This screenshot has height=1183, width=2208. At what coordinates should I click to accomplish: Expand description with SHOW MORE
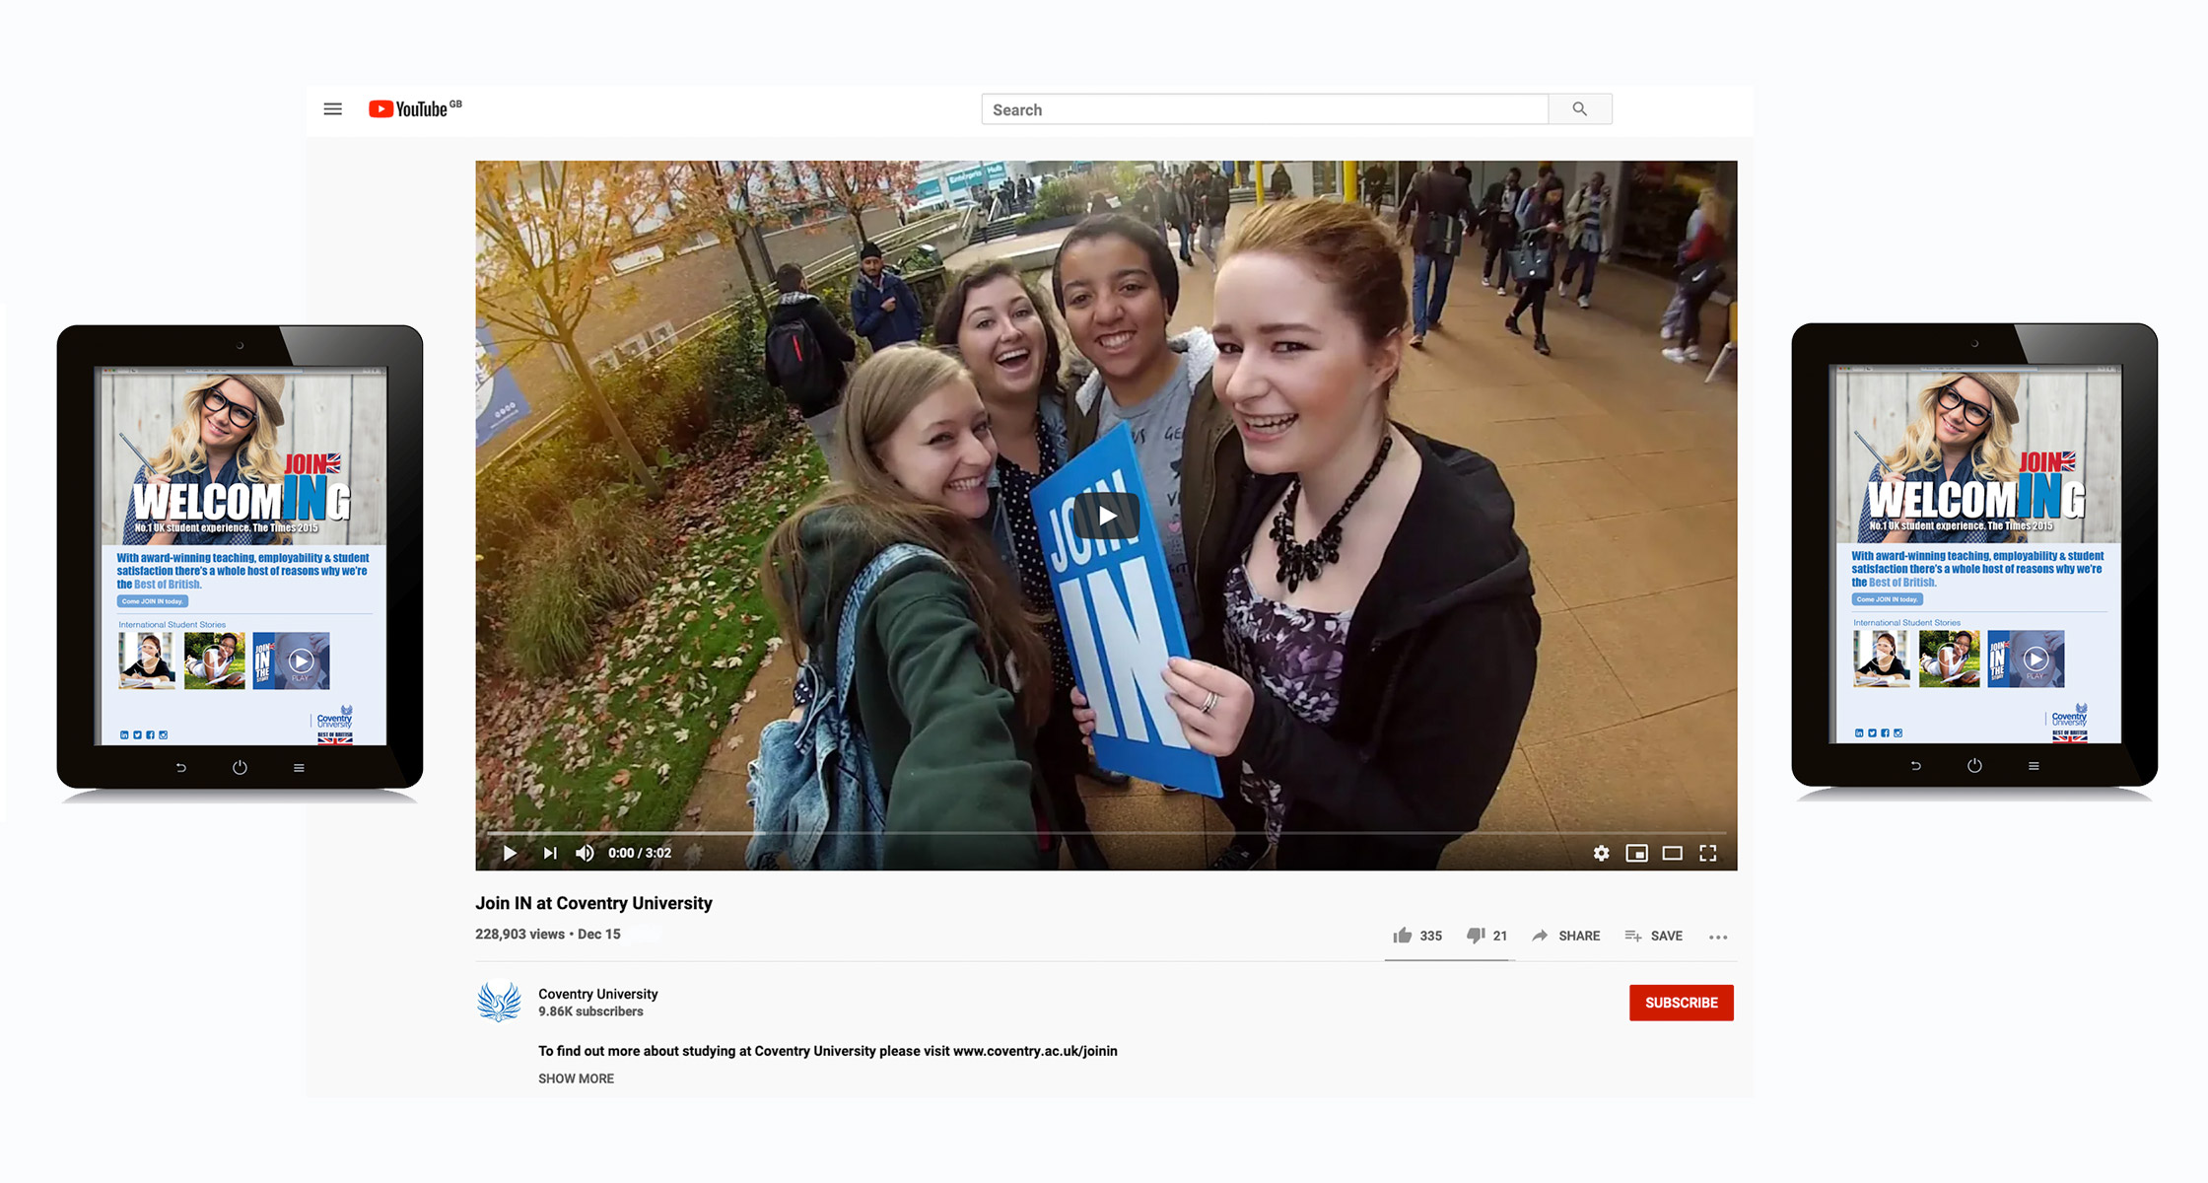click(576, 1079)
